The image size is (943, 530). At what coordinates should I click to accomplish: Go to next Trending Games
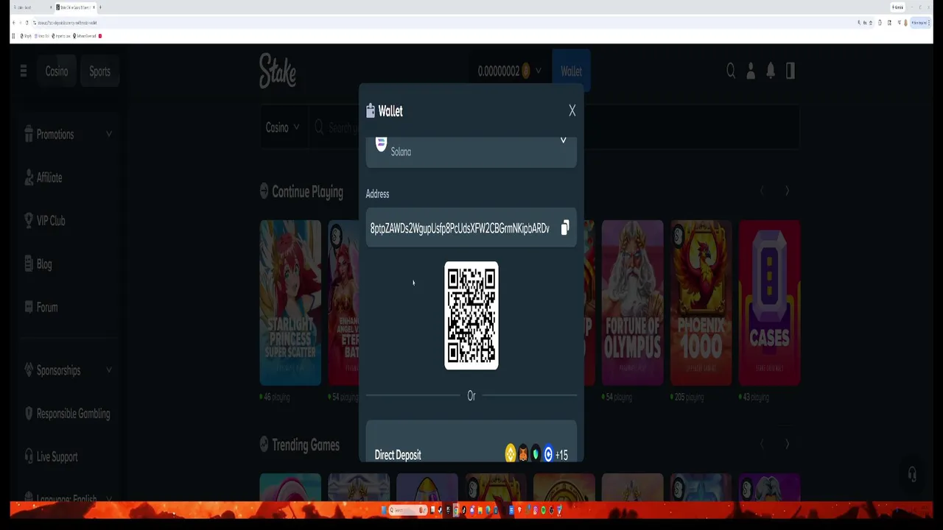[x=787, y=445]
